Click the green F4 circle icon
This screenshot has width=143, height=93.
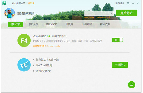[x=24, y=41]
